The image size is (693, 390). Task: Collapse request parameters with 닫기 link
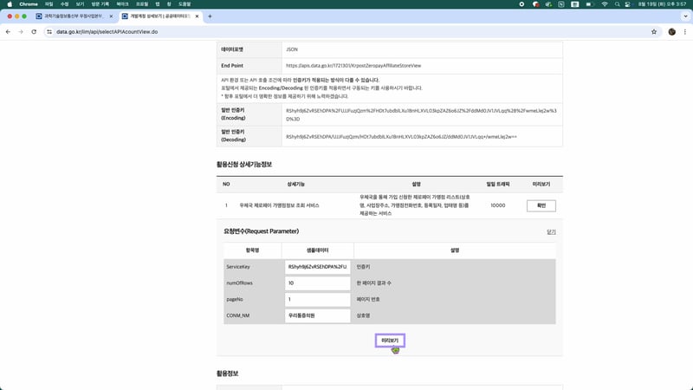tap(551, 231)
